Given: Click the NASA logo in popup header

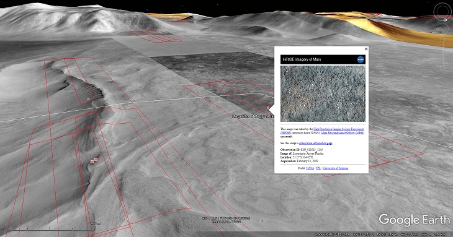Looking at the screenshot, I should click(x=361, y=59).
